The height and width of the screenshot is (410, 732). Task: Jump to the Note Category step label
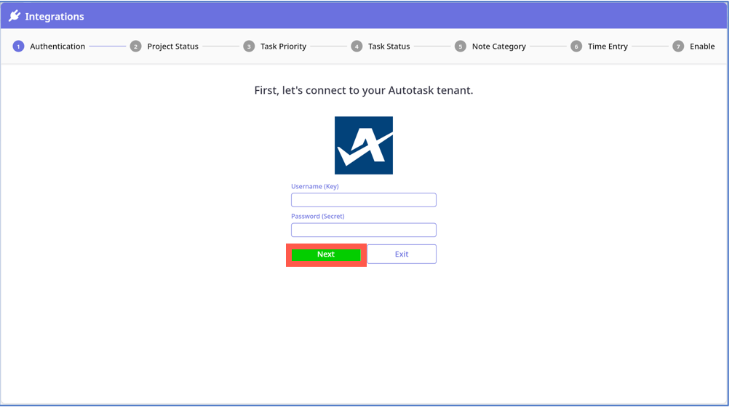tap(498, 47)
